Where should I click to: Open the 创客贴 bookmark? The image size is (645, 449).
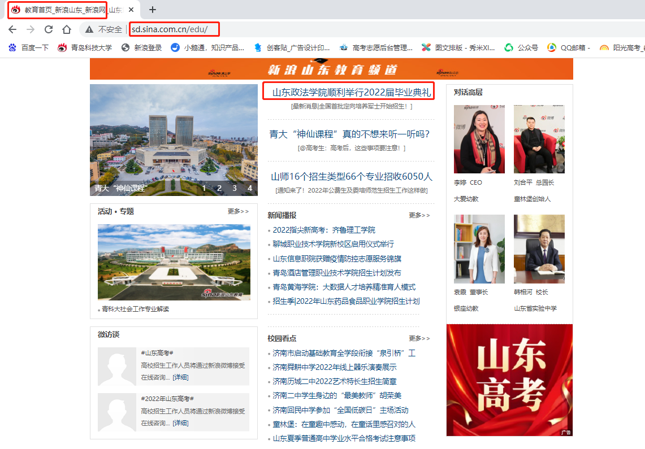click(x=292, y=47)
